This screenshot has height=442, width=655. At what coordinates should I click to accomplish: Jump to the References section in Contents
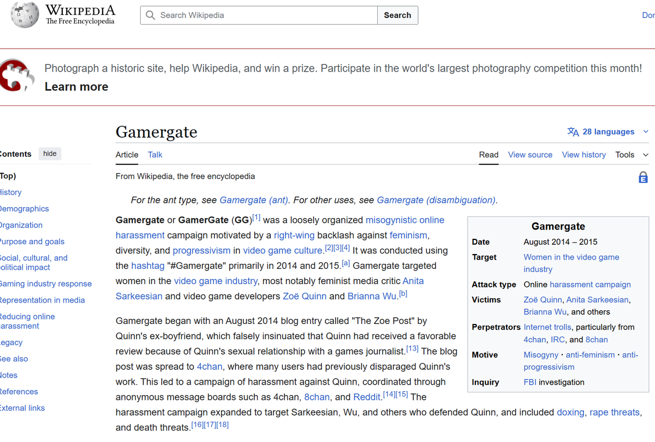click(x=19, y=392)
